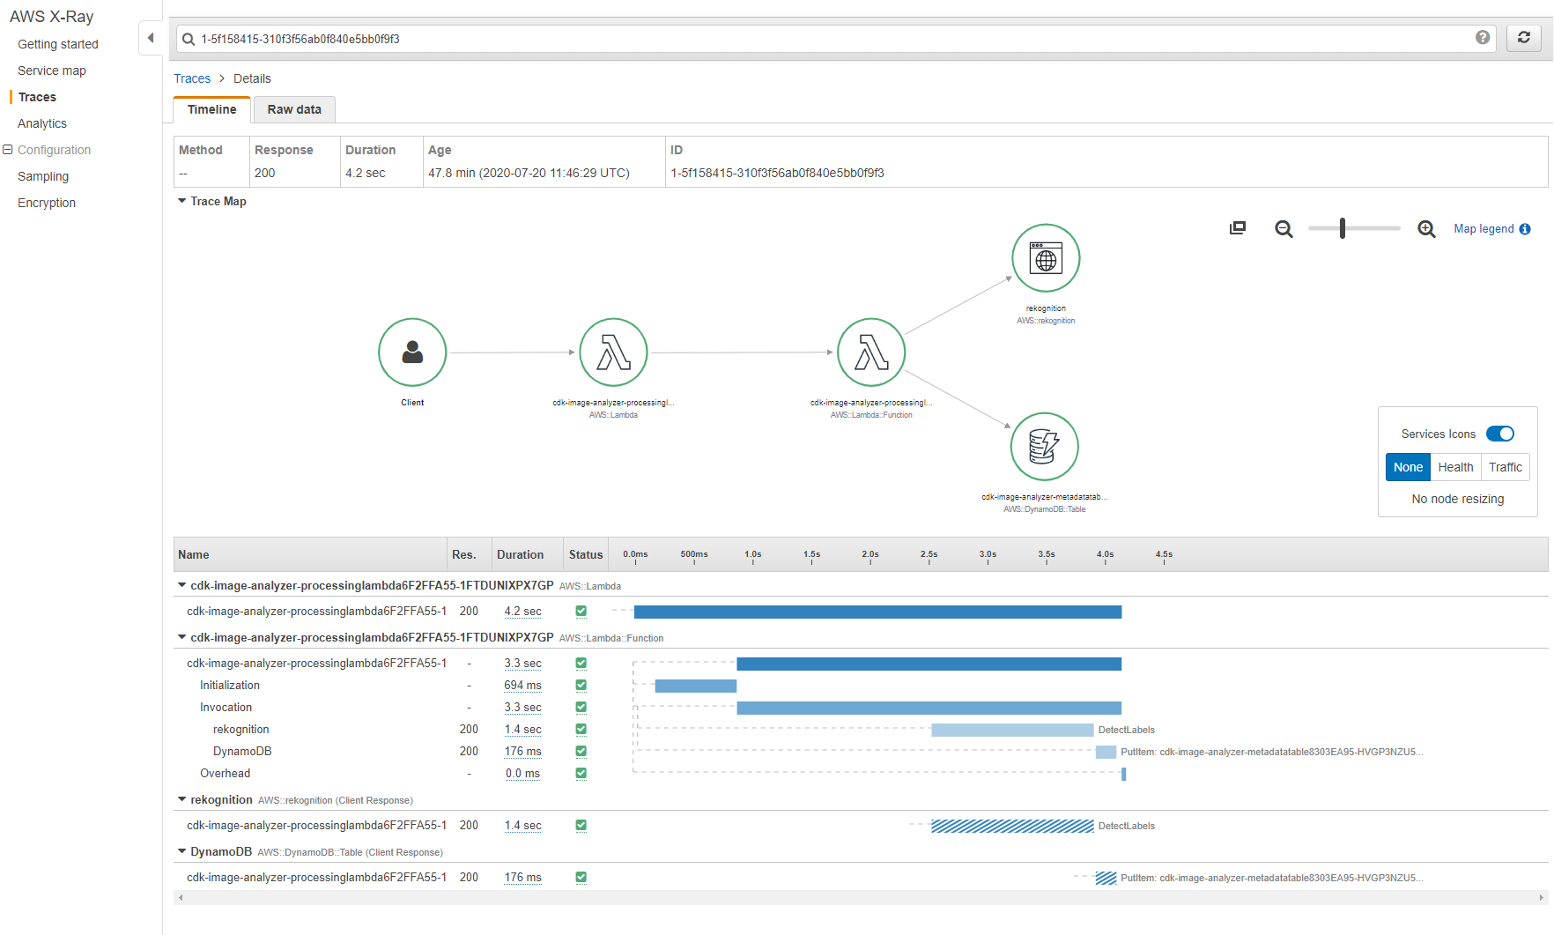Image resolution: width=1554 pixels, height=935 pixels.
Task: Click the horizontal scrollbar right arrow
Action: (x=1541, y=897)
